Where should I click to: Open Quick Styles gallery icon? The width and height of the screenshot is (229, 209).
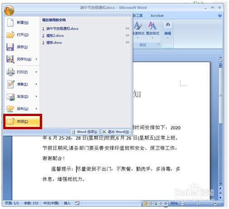click(x=138, y=25)
